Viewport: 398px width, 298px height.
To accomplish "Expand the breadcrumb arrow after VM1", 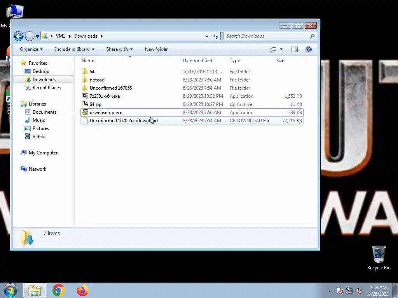I will (70, 36).
